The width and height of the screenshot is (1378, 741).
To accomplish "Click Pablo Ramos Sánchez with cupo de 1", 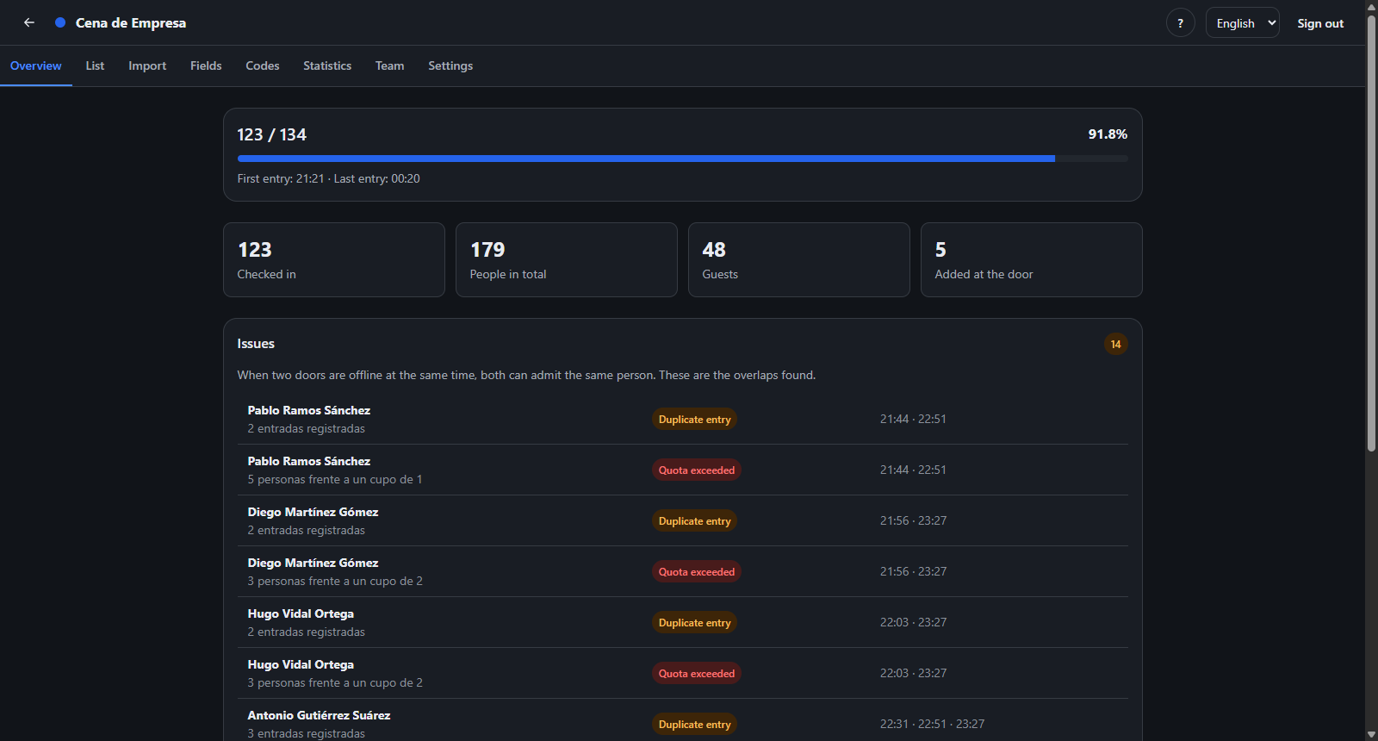I will click(682, 470).
